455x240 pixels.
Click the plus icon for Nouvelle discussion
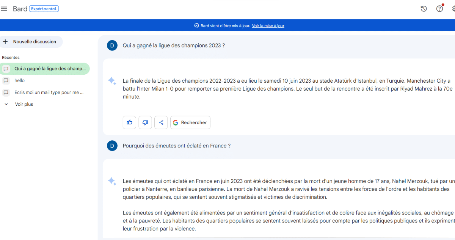pyautogui.click(x=5, y=42)
